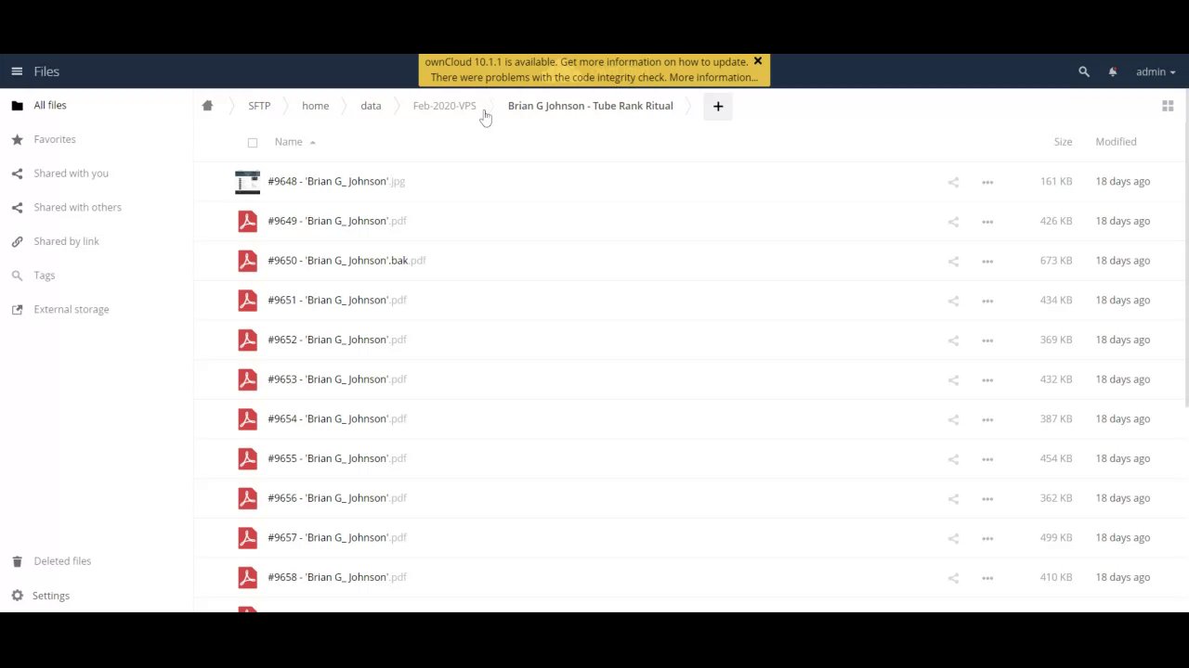Open more actions menu for file #9651
This screenshot has width=1189, height=668.
(x=987, y=301)
